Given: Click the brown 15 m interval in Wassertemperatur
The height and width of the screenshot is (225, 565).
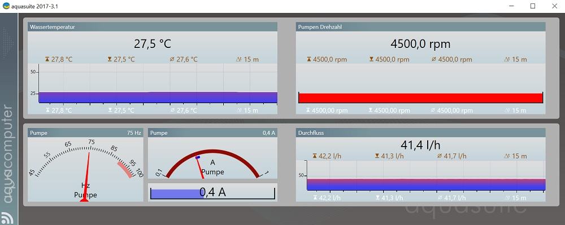Looking at the screenshot, I should click(x=251, y=59).
